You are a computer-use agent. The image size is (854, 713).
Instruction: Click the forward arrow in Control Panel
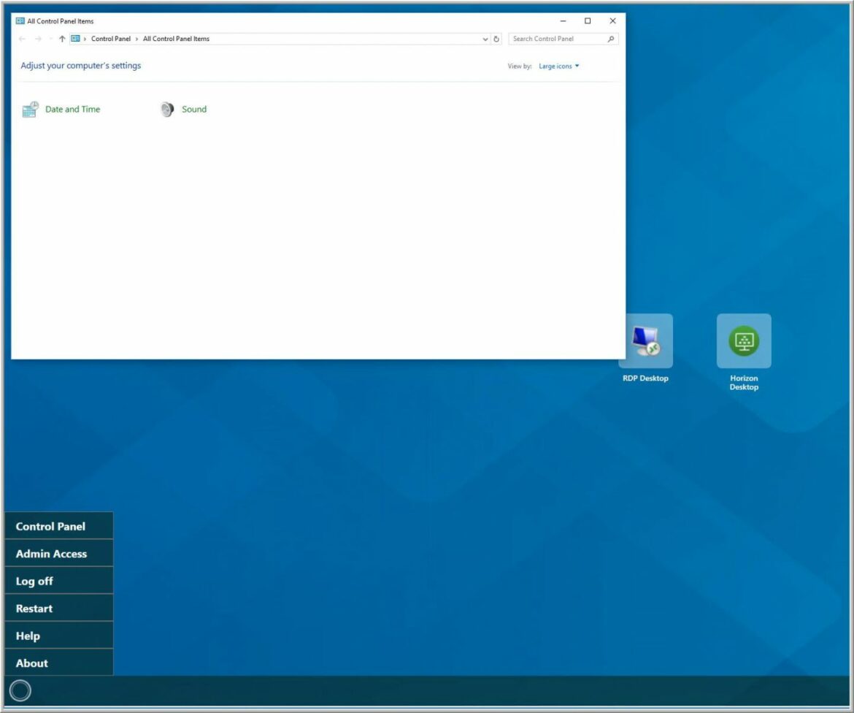[38, 39]
